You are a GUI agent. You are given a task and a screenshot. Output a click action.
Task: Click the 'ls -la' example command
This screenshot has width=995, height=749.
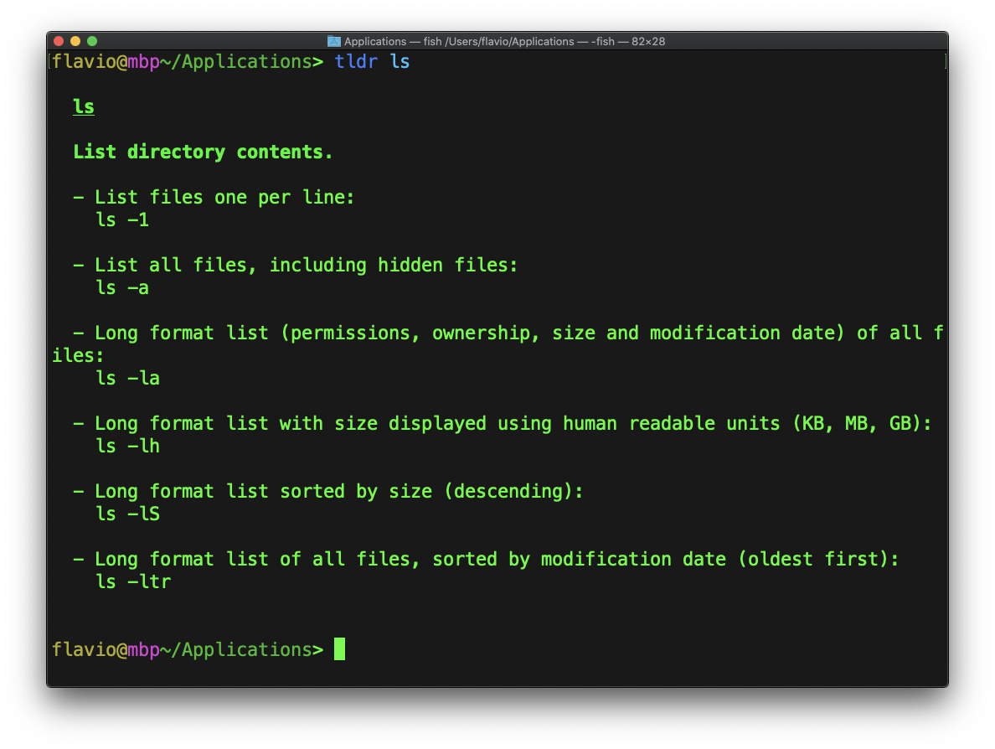[127, 379]
